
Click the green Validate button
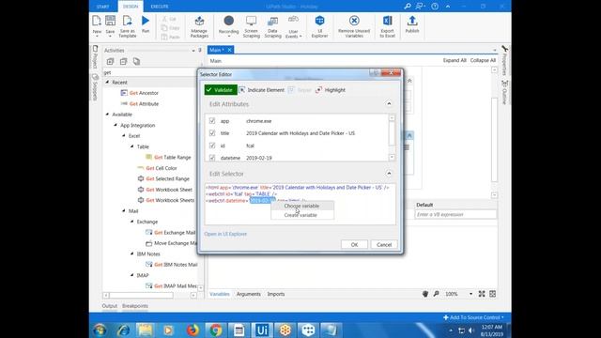[221, 90]
